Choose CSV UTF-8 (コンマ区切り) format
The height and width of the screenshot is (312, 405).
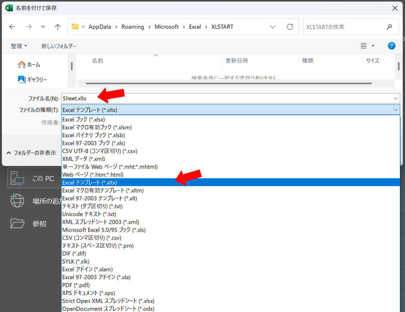click(x=230, y=151)
